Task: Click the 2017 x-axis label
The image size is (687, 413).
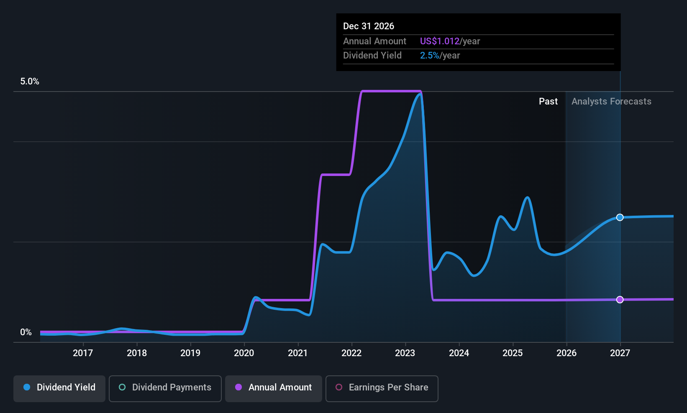Action: click(83, 353)
